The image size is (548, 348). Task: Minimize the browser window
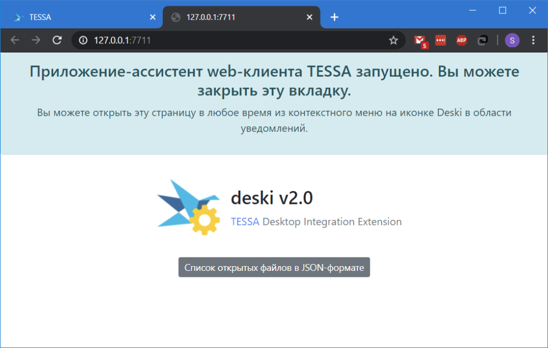coord(473,11)
